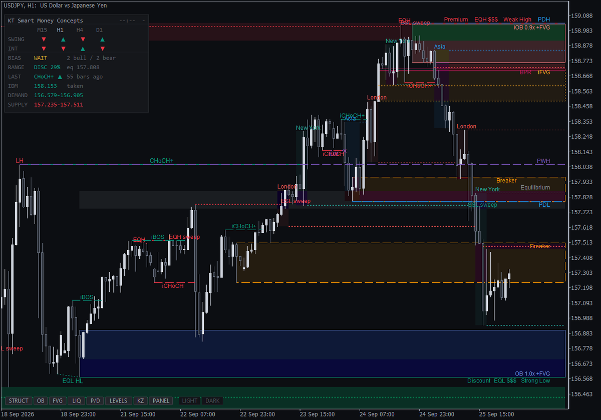Screen dimensions: 601x420
Task: Toggle the FVG fair value gaps button
Action: click(x=58, y=401)
